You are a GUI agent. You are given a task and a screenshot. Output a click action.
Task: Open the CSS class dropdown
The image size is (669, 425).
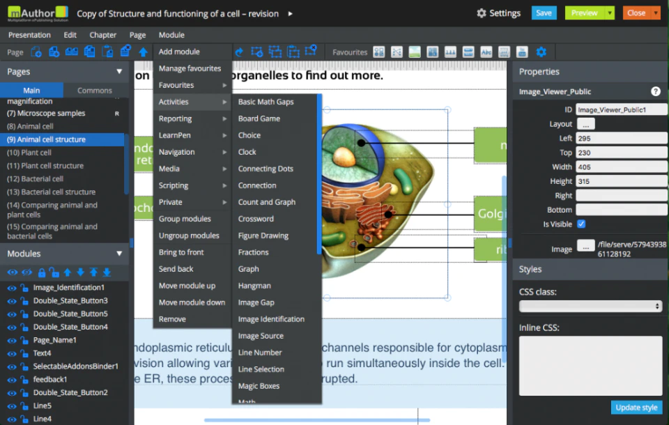coord(590,306)
